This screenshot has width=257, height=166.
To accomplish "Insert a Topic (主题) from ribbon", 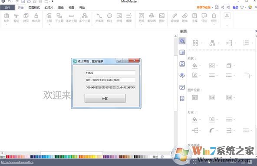I will point(49,18).
